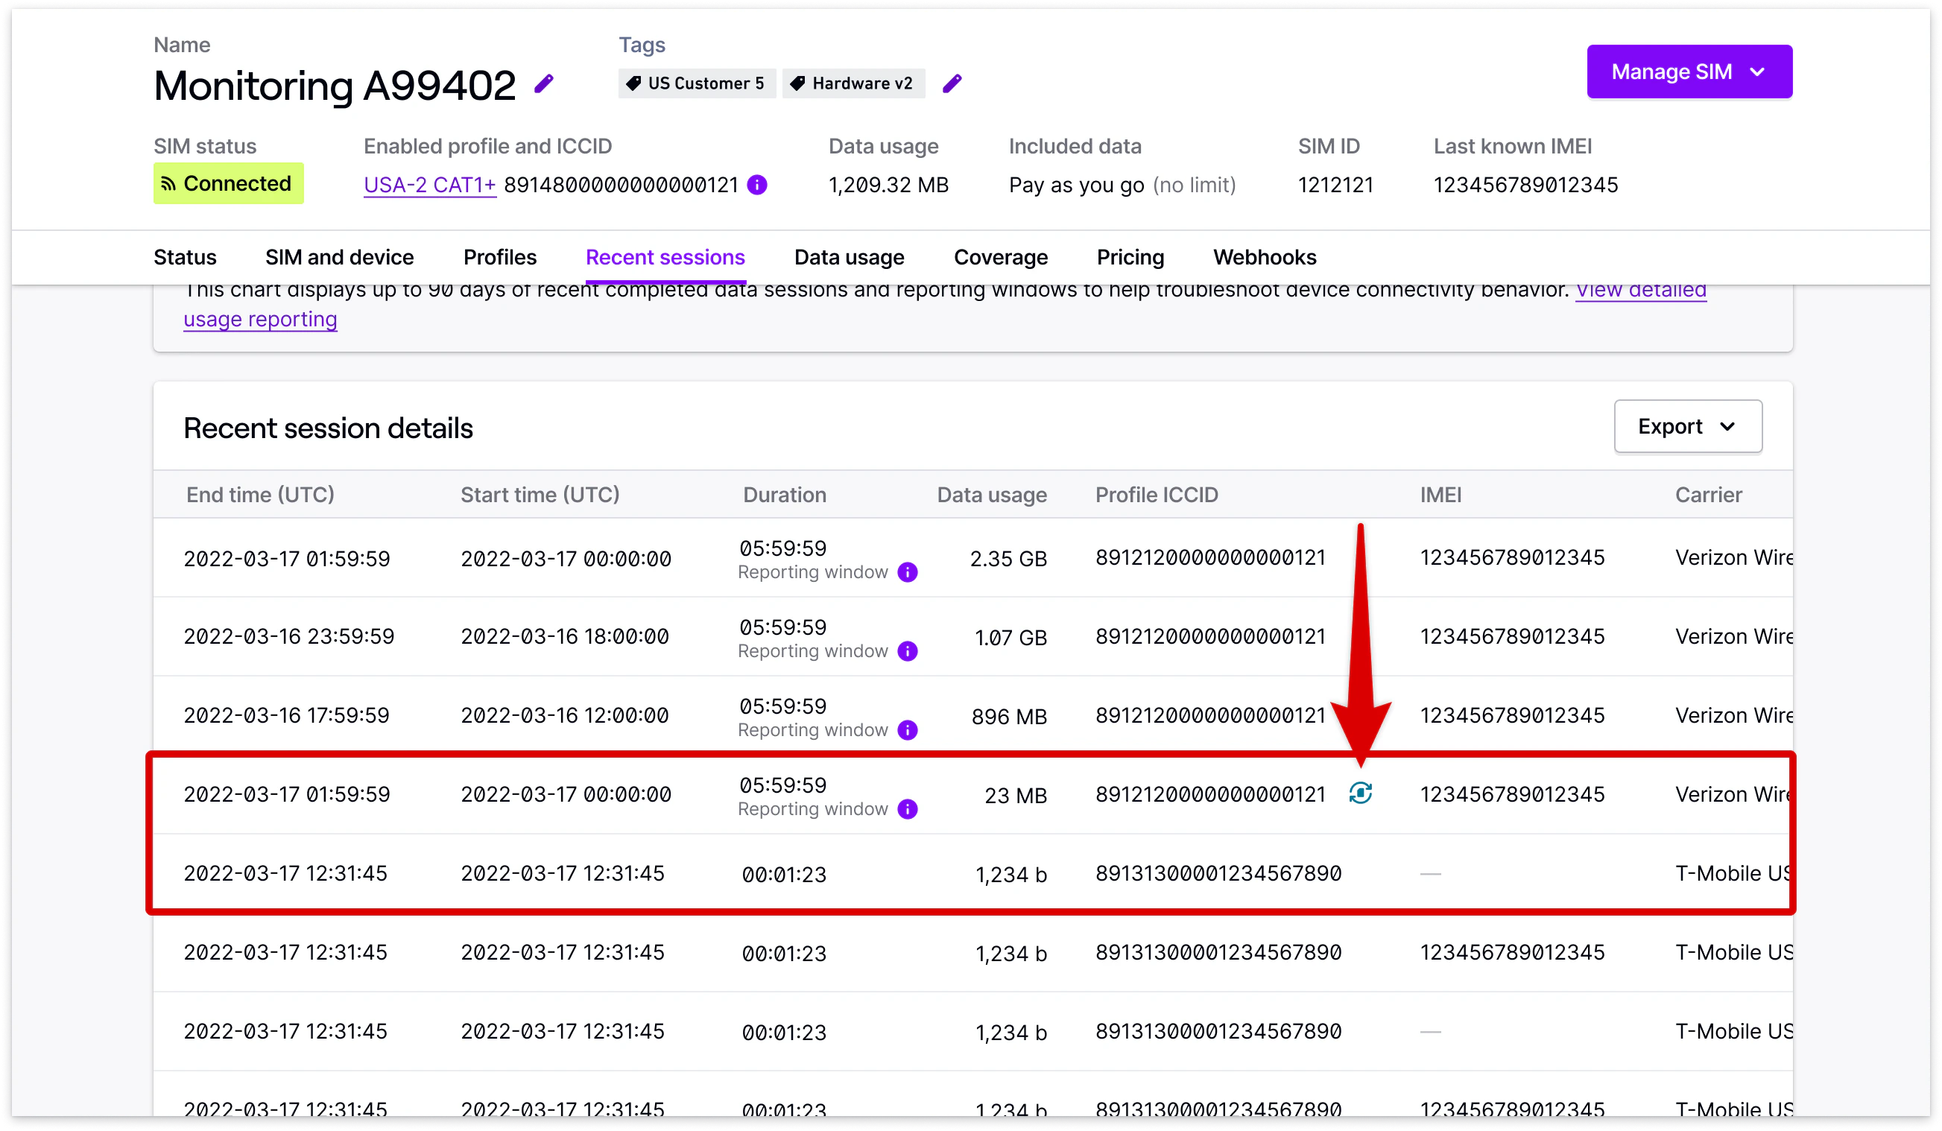This screenshot has height=1131, width=1942.
Task: Click info icon in 23 MB row
Action: point(908,809)
